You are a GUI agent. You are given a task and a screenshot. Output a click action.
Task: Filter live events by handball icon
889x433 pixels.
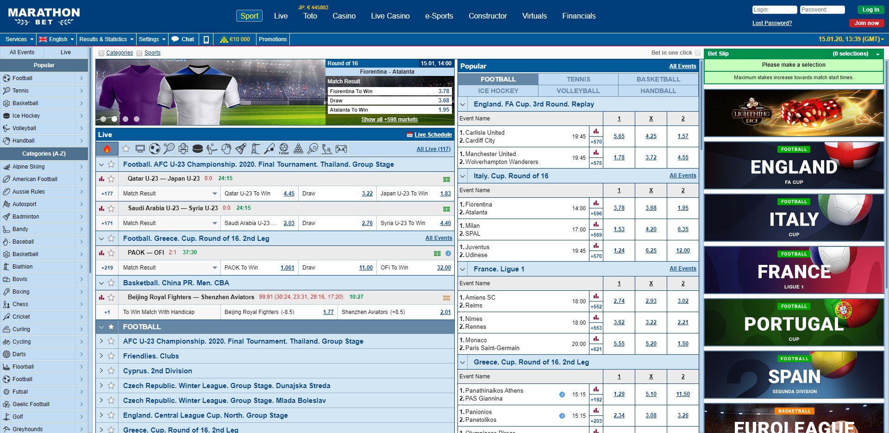(x=226, y=149)
